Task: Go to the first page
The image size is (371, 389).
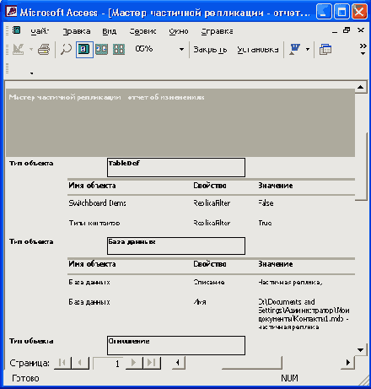Action: click(62, 363)
